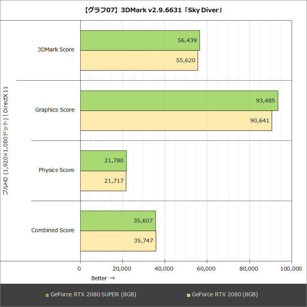The width and height of the screenshot is (307, 307).
Task: Click the Better arrow label below axis
Action: click(x=103, y=278)
